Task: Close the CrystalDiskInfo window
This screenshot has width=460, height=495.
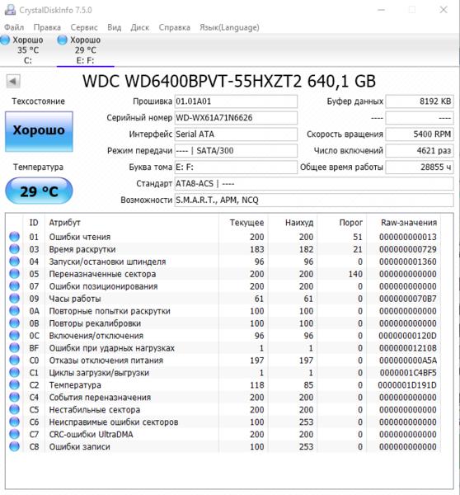Action: [444, 10]
